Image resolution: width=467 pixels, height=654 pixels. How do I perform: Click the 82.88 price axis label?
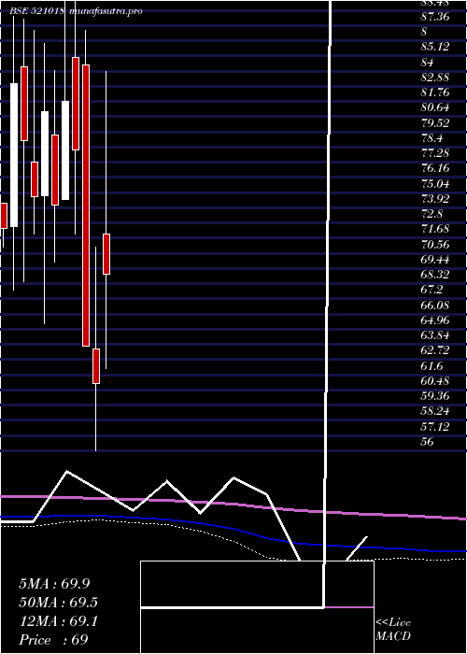point(435,78)
